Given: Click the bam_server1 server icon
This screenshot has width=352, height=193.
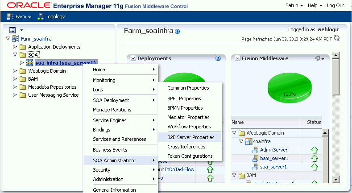Looking at the screenshot, I should coord(256,159).
